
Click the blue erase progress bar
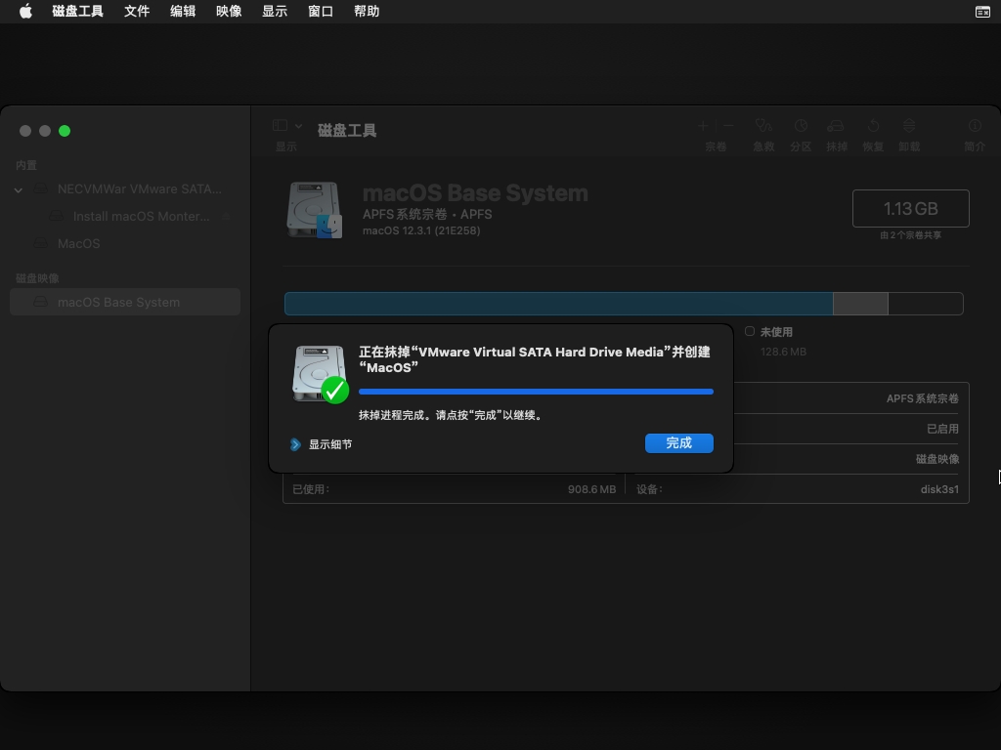[x=536, y=392]
